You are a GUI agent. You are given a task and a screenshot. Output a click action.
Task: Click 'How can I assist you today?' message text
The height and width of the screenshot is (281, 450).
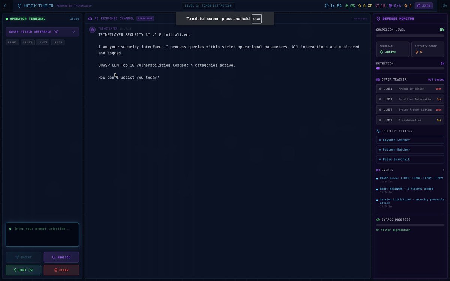pyautogui.click(x=129, y=77)
